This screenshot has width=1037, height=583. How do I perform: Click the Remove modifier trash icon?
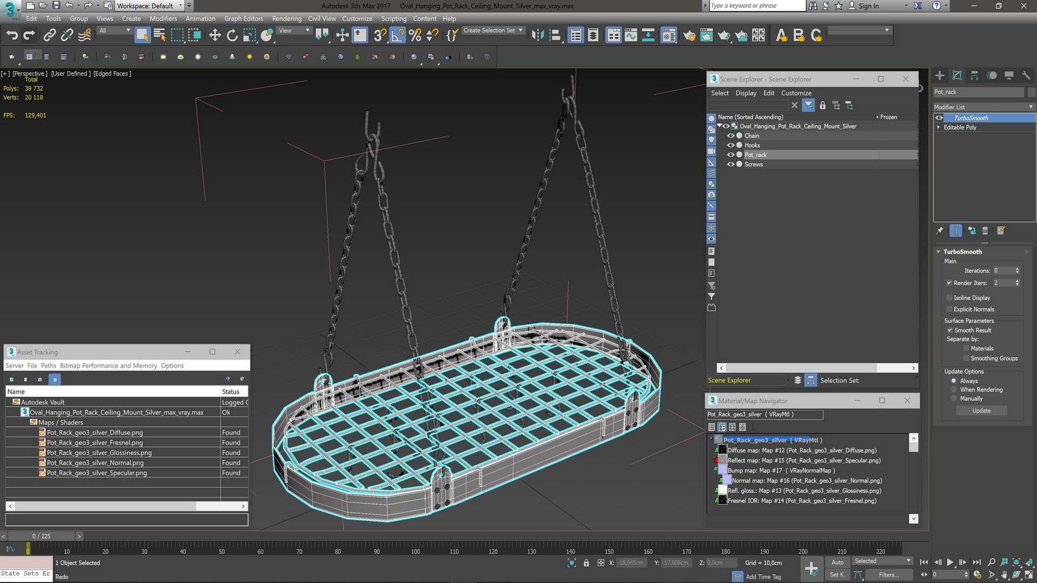click(985, 231)
